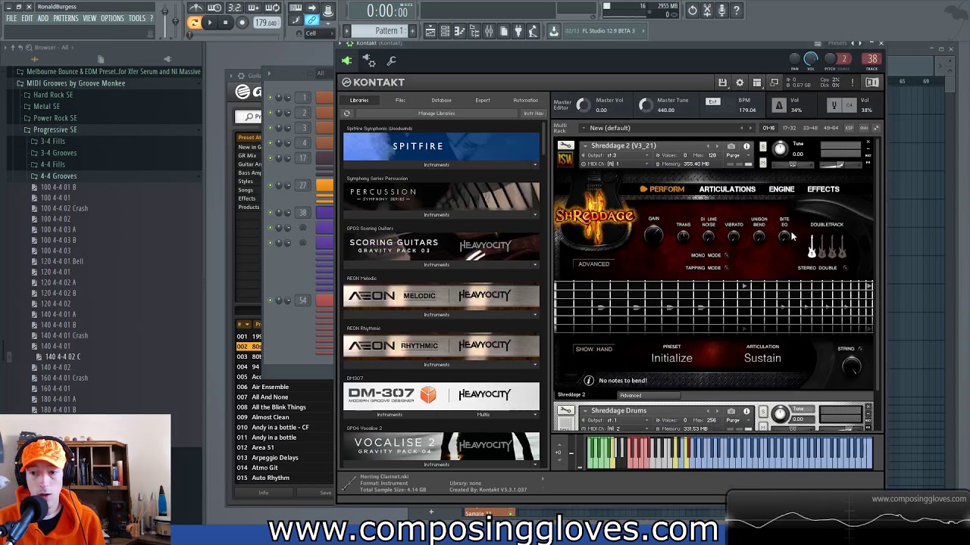Select the 17-32 rack page
The image size is (970, 545).
coord(789,128)
